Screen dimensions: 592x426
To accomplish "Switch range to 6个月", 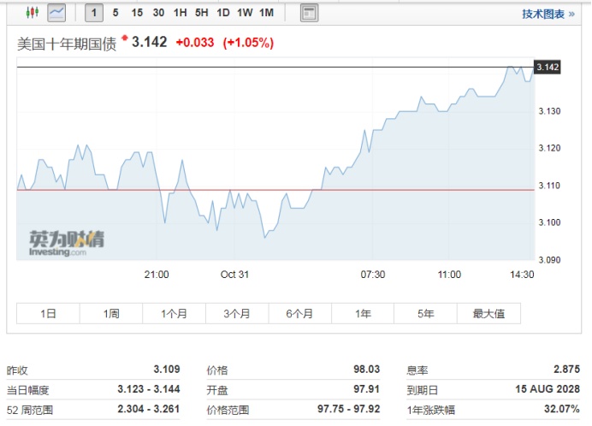I will 300,314.
